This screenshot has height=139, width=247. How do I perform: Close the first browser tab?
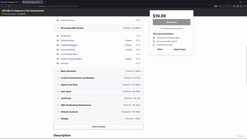[20, 2]
